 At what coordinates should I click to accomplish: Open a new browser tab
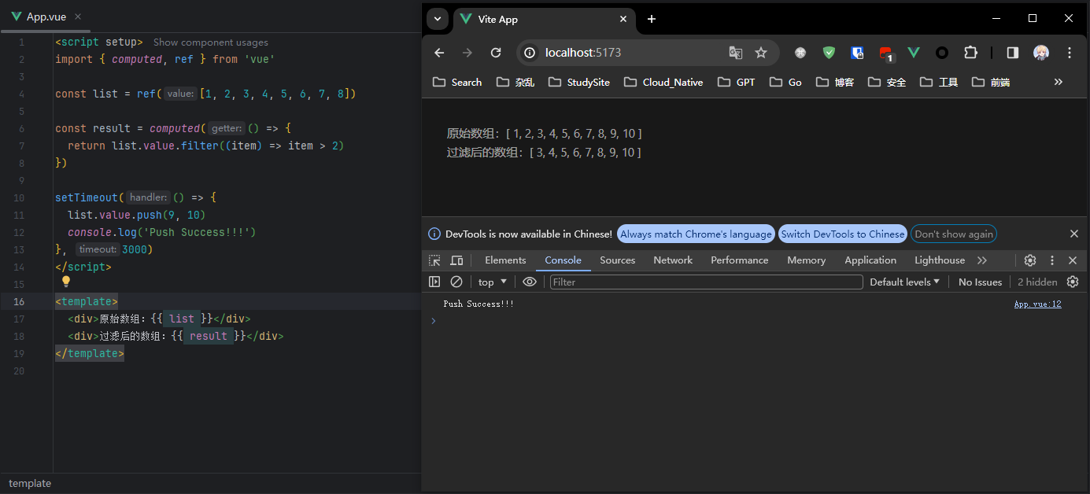(652, 19)
